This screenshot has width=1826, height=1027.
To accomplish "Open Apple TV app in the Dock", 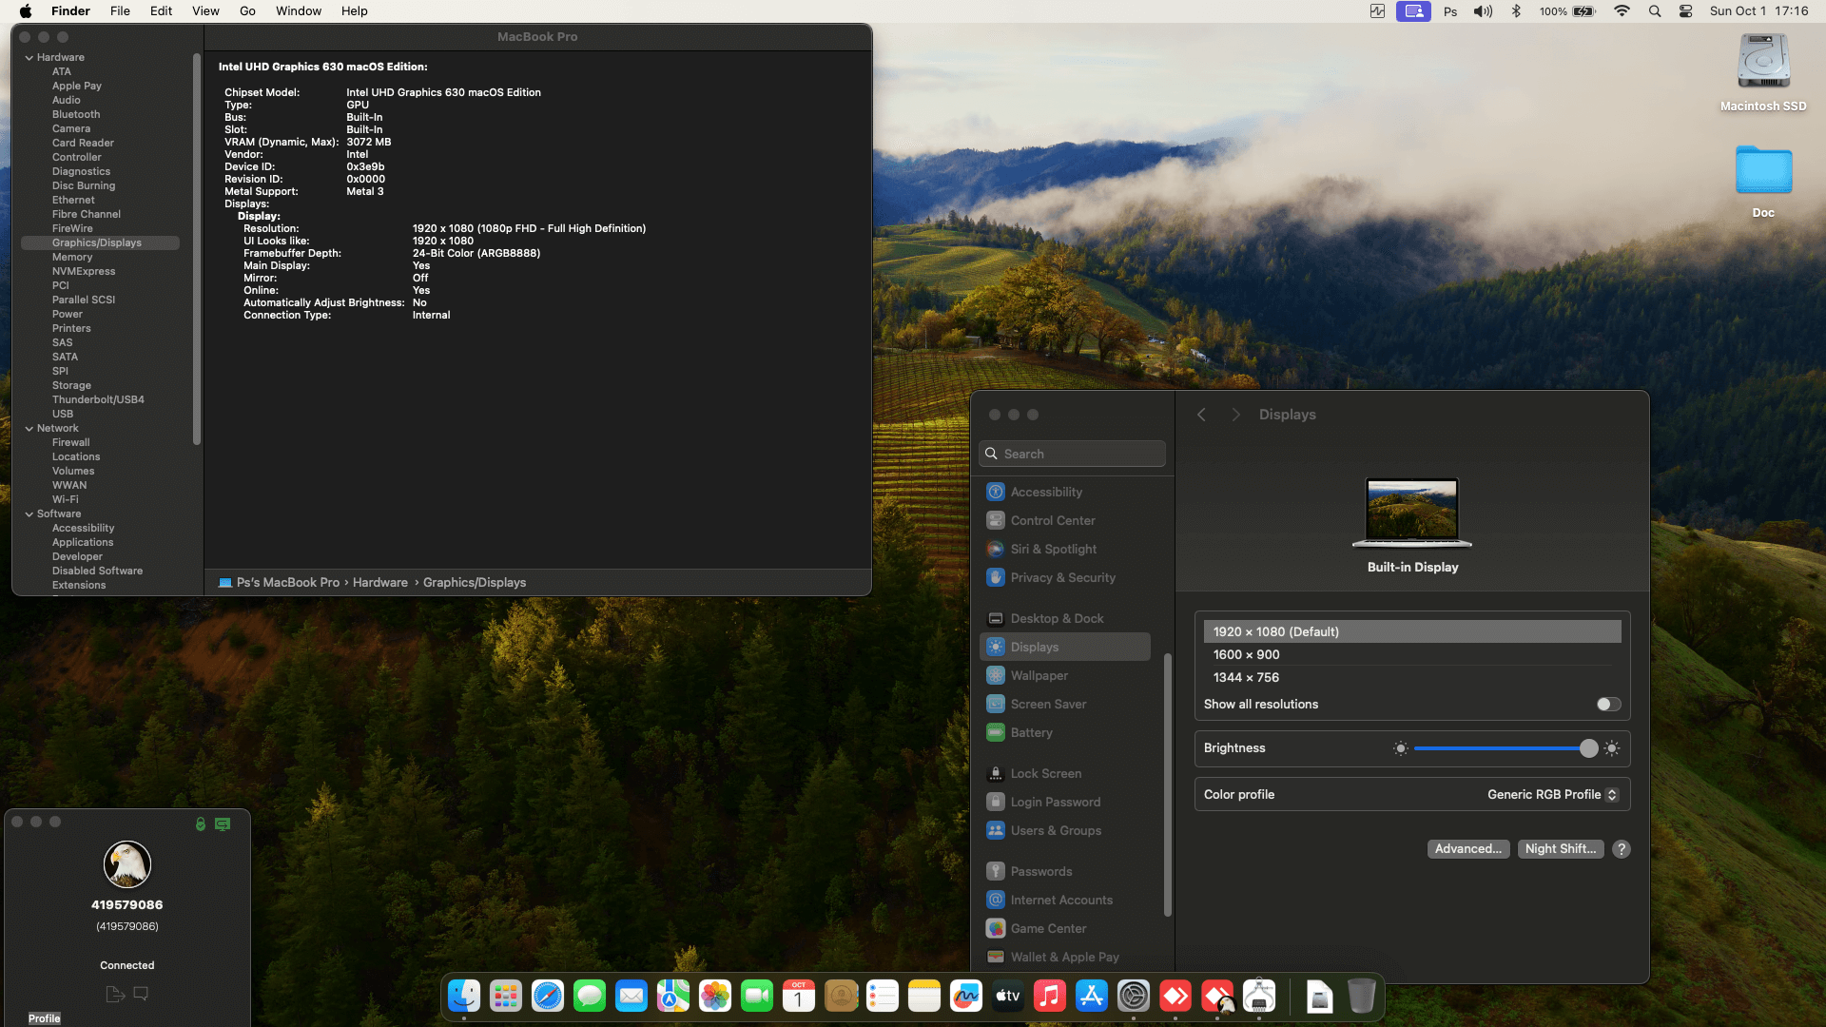I will pos(1008,996).
